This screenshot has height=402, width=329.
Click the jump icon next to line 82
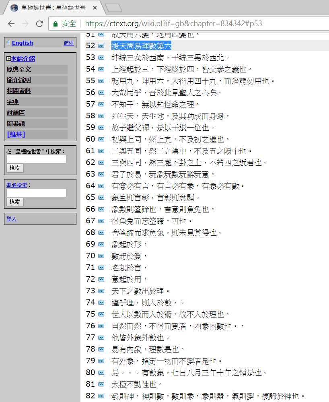click(x=101, y=396)
